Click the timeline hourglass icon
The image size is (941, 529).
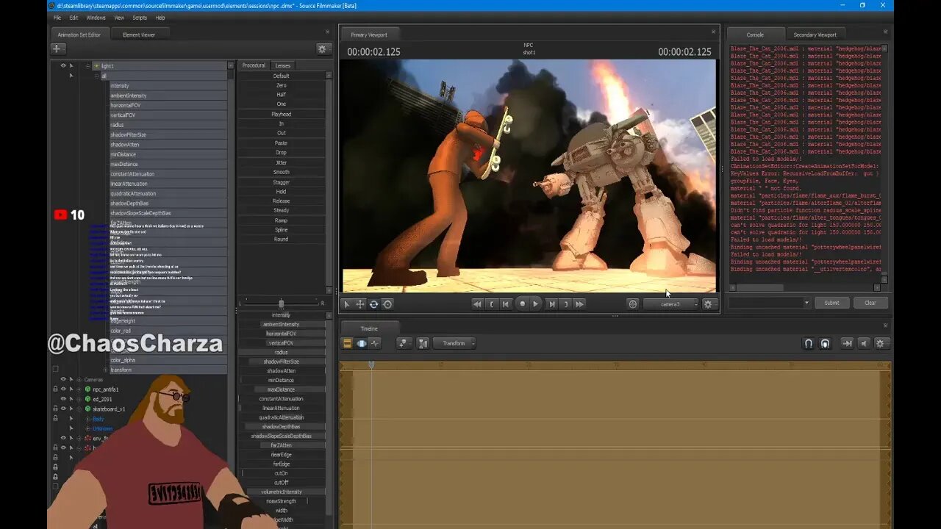423,343
